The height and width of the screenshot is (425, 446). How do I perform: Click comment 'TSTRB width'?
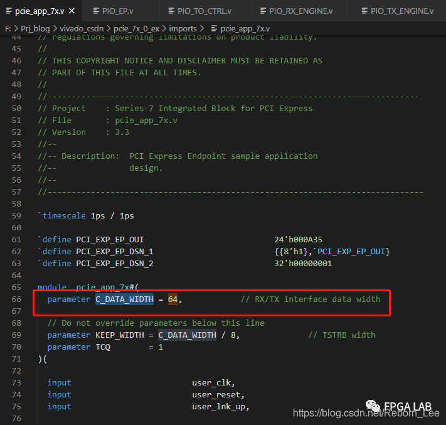click(342, 335)
